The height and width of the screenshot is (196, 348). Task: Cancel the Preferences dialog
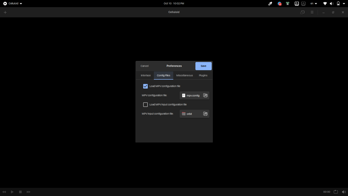[144, 66]
